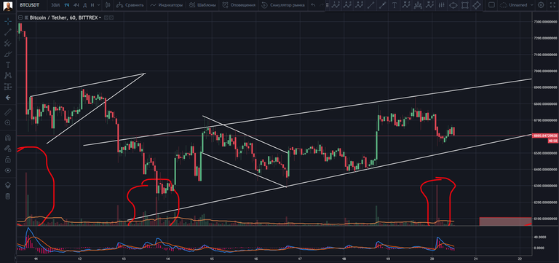Image resolution: width=559 pixels, height=263 pixels.
Task: Toggle lock all drawing tools
Action: pos(8,159)
